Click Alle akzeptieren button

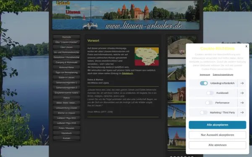pos(217,125)
